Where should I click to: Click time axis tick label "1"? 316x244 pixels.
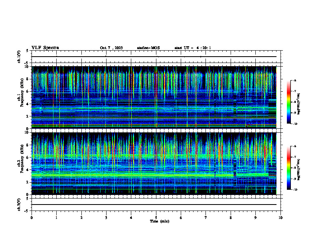pyautogui.click(x=56, y=218)
